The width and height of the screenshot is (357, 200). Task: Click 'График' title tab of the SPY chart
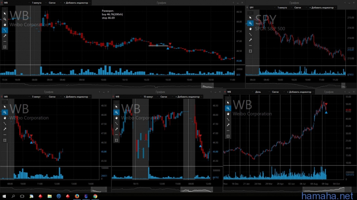pyautogui.click(x=294, y=3)
